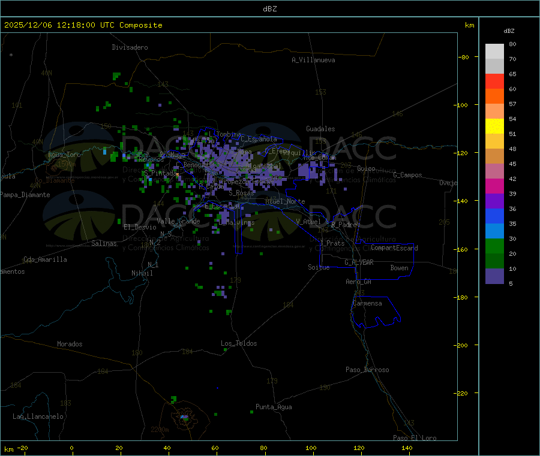This screenshot has width=540, height=456.
Task: Click the R_Padre label
Action: [x=344, y=225]
